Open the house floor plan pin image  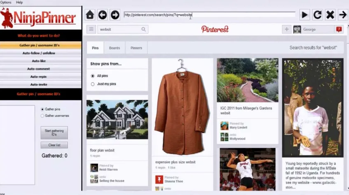[117, 120]
